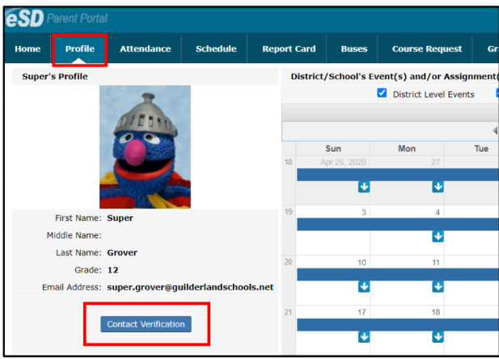Click Super Grover's profile photo
The image size is (499, 359).
pos(145,146)
